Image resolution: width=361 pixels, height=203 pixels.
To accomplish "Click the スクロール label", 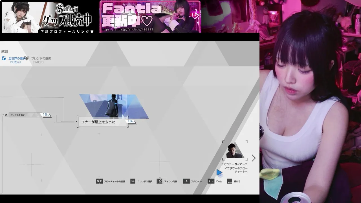I will pos(196,182).
